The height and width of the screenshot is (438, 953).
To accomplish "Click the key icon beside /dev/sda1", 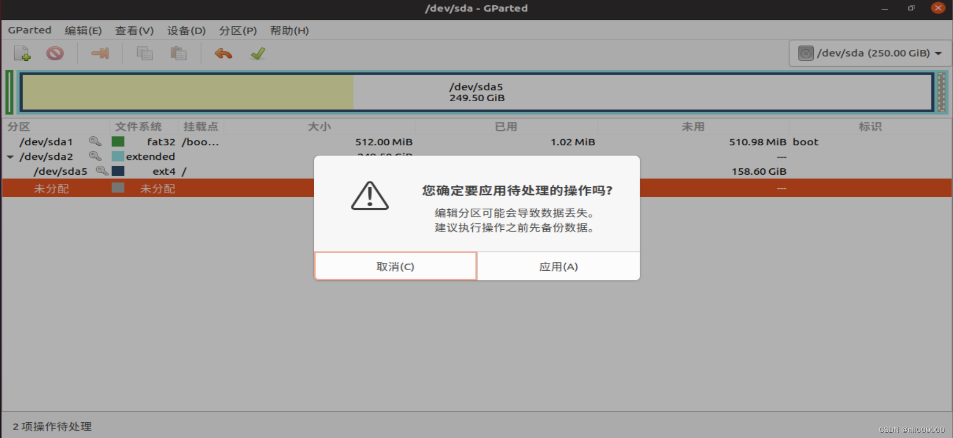I will [x=95, y=142].
